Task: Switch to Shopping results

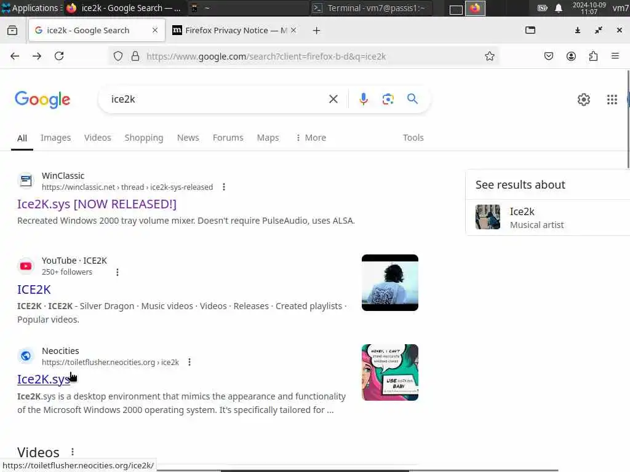Action: [144, 138]
